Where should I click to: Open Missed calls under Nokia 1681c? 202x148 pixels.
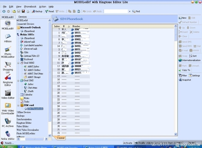click(29, 42)
